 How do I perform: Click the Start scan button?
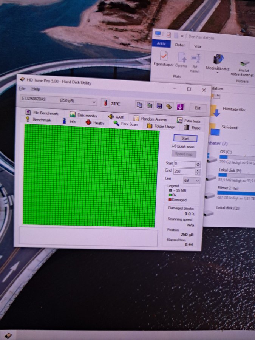coord(185,138)
